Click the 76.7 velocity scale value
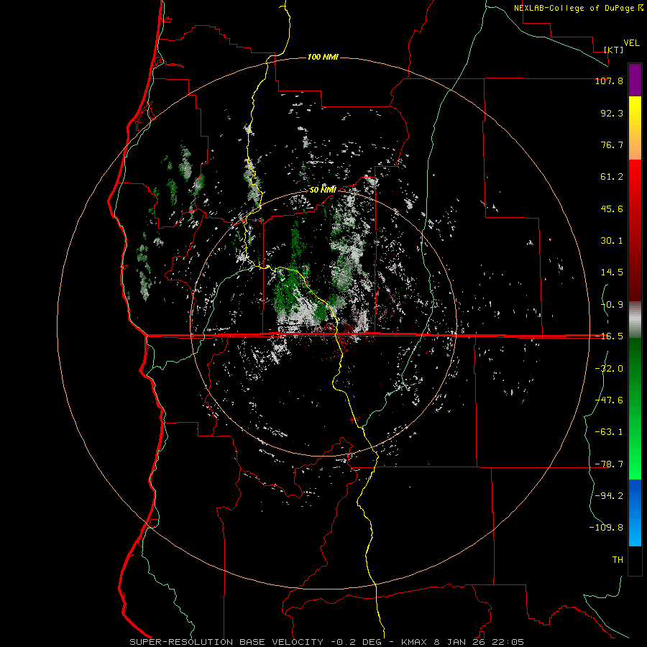The image size is (647, 647). pyautogui.click(x=612, y=144)
